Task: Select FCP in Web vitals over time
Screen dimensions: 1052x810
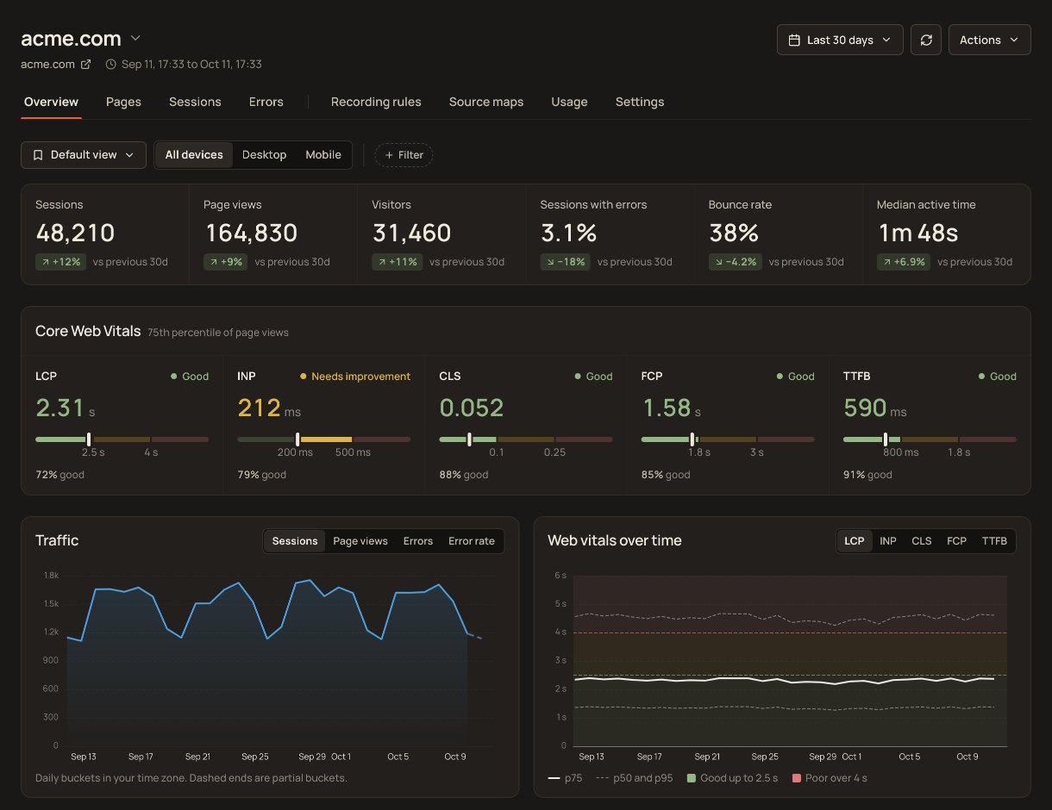Action: click(956, 541)
